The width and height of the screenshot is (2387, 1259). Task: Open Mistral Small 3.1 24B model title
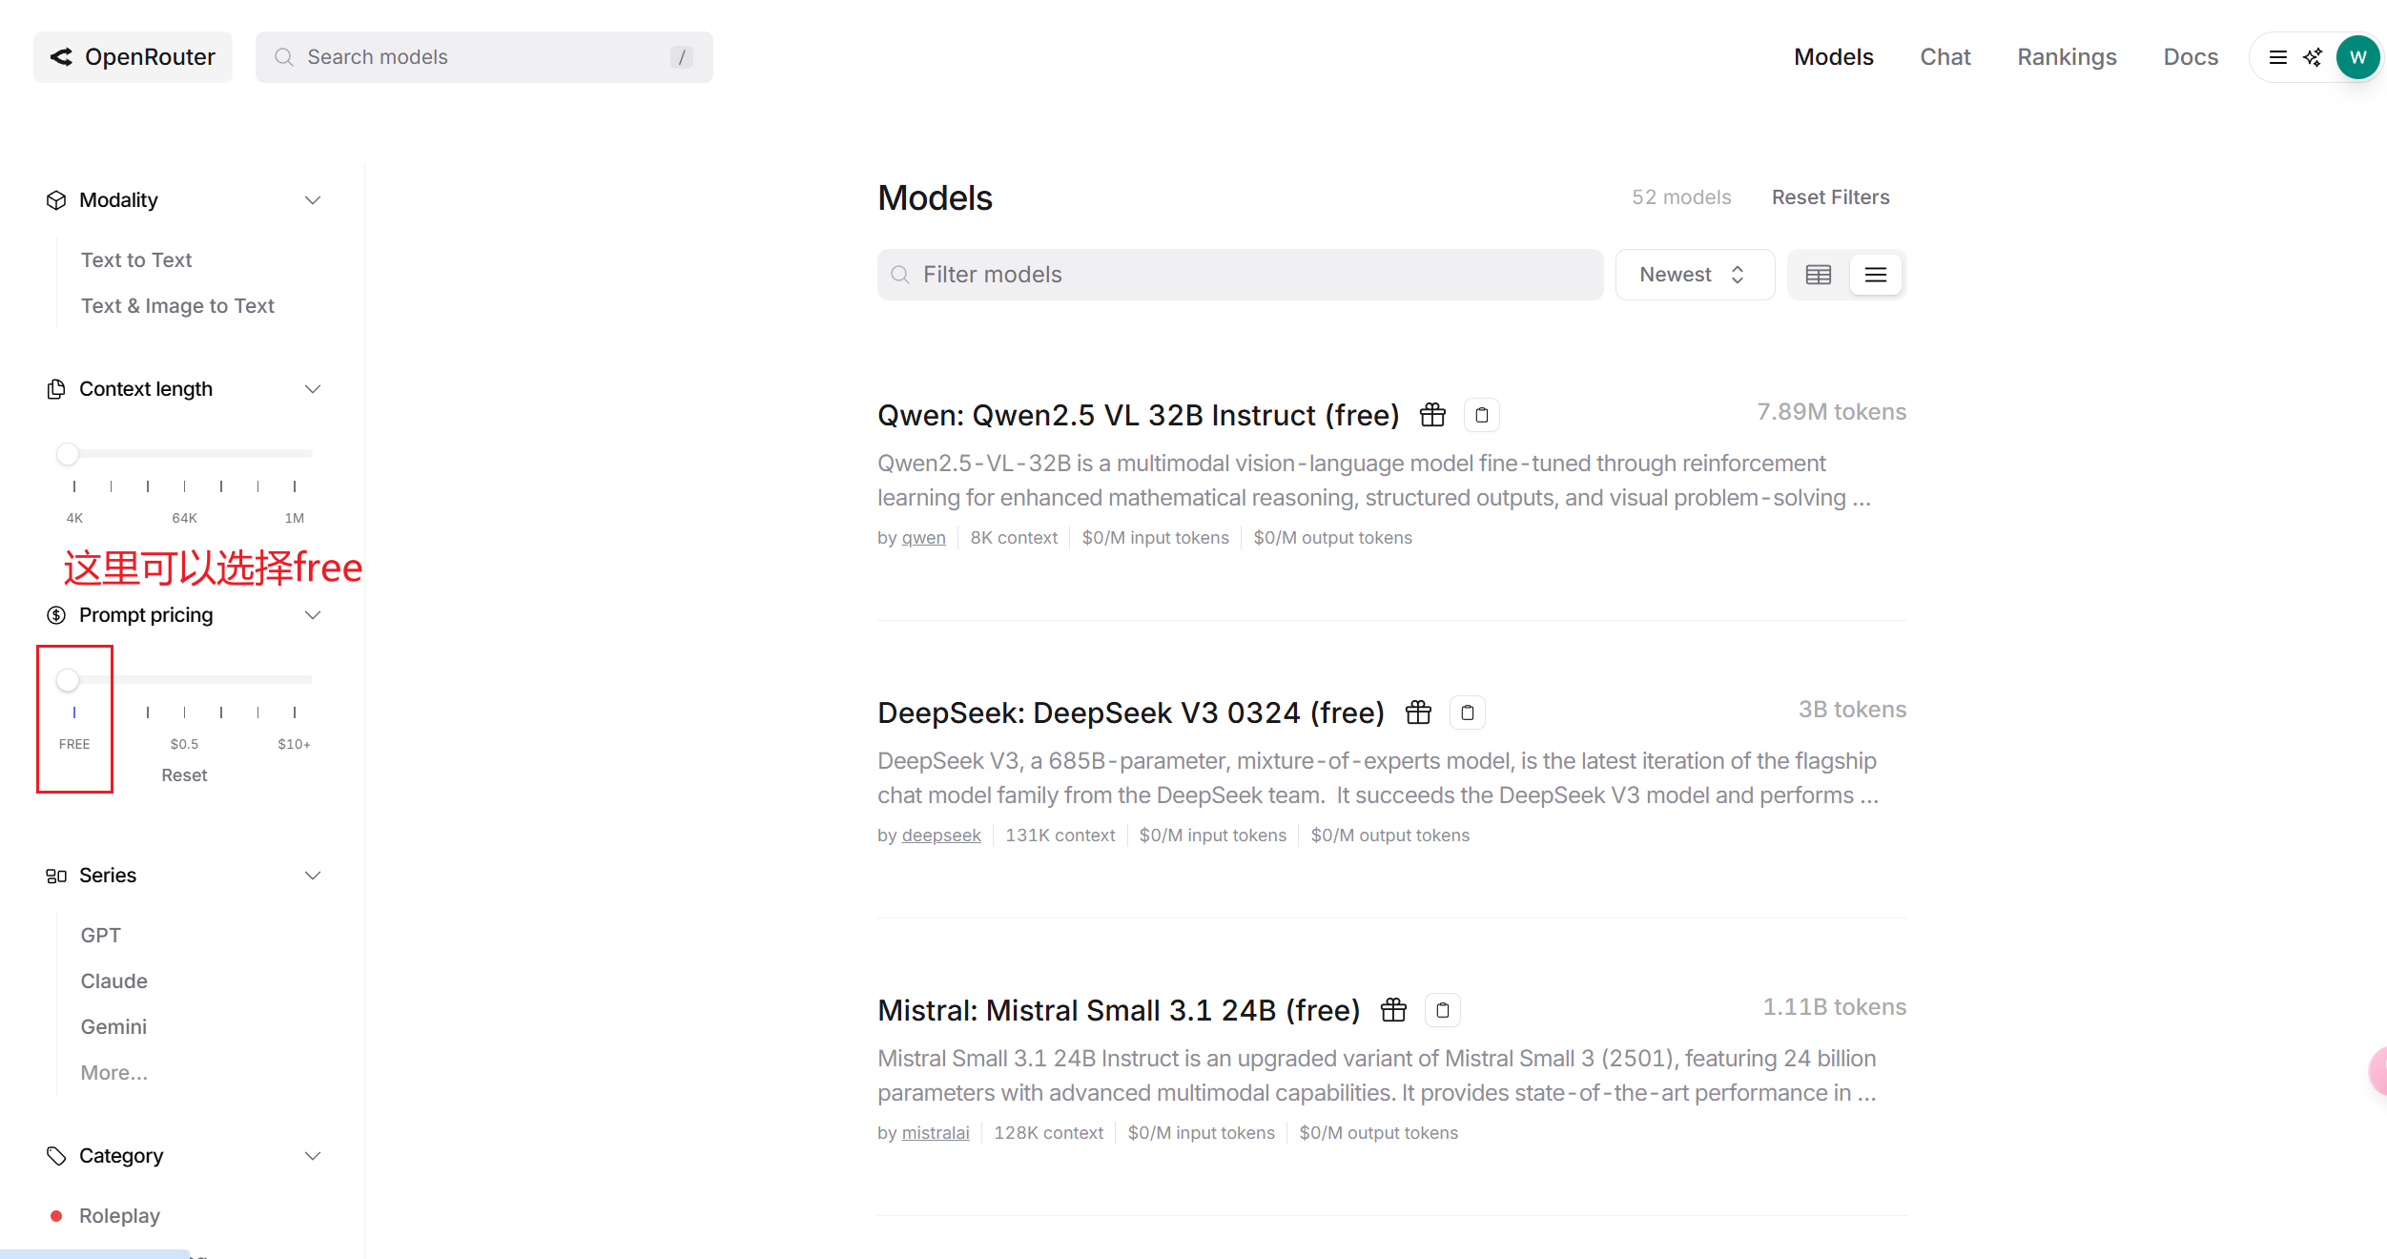pyautogui.click(x=1119, y=1010)
